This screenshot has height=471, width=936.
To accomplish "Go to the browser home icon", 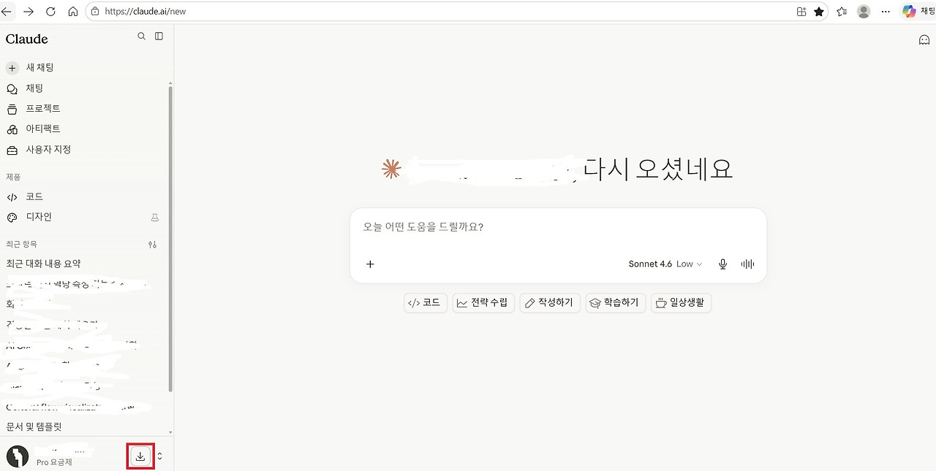I will point(73,12).
